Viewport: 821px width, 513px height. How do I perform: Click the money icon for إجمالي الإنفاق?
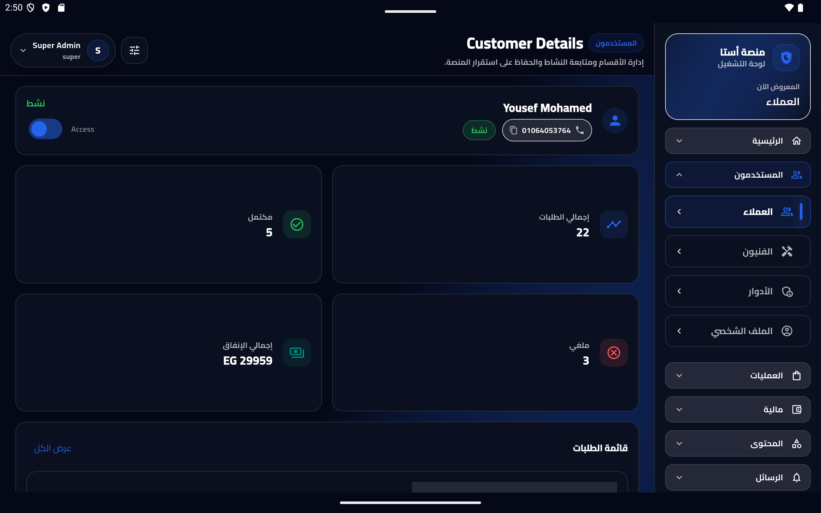tap(297, 352)
